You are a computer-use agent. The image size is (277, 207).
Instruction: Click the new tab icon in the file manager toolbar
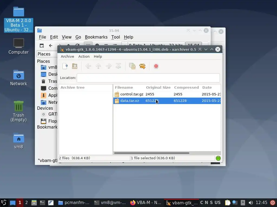42,46
